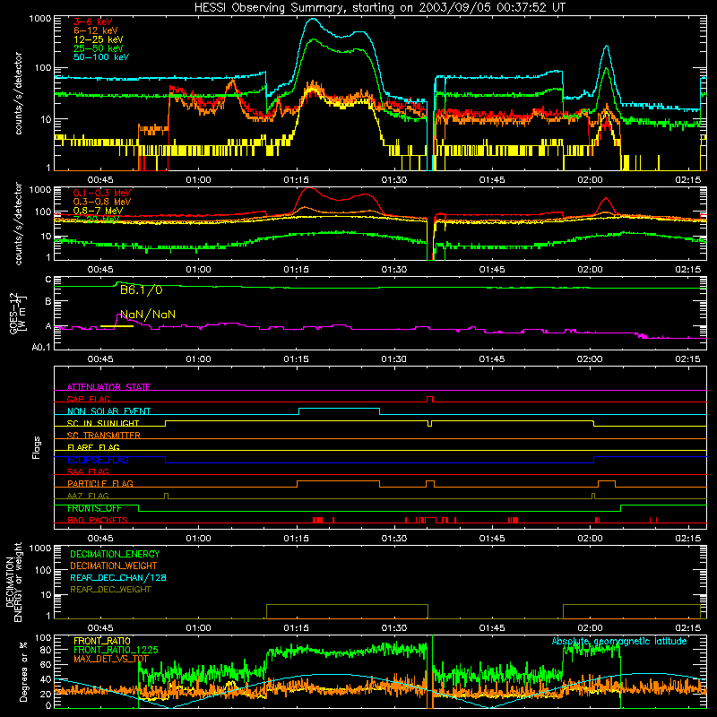Click the Absolute geomagnetic latitude label
717x717 pixels.
point(619,642)
